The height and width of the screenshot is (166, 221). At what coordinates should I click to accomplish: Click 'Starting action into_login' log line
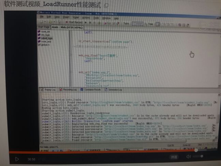tap(62, 99)
